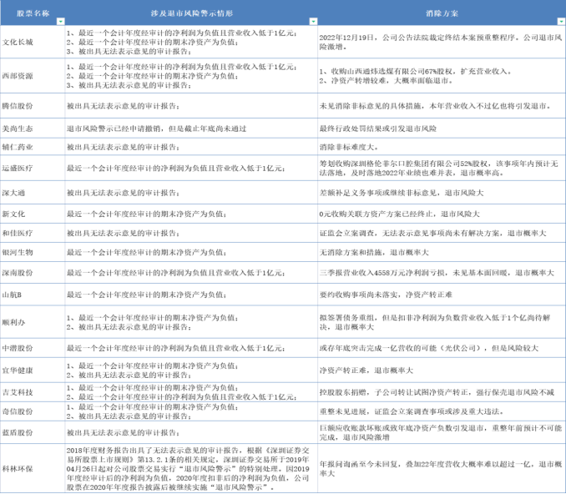
Task: Click 新文化's 期末净资产为负值 warning cell
Action: (x=191, y=214)
